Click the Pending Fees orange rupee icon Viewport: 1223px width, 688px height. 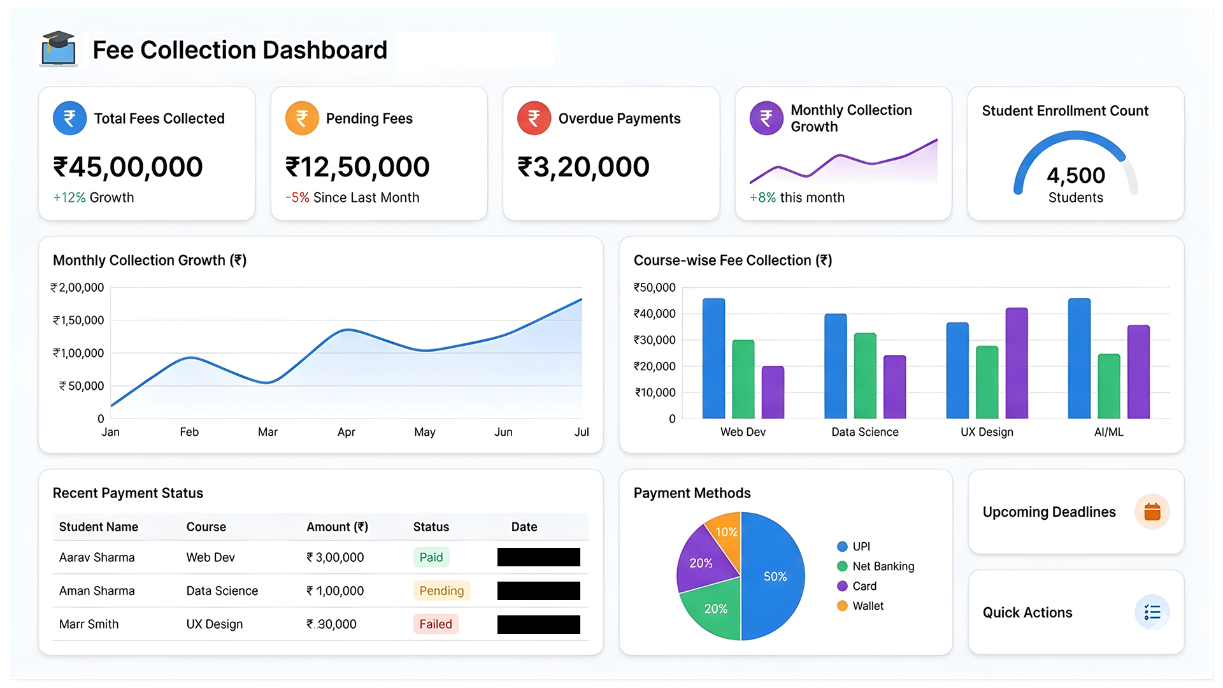pyautogui.click(x=301, y=118)
